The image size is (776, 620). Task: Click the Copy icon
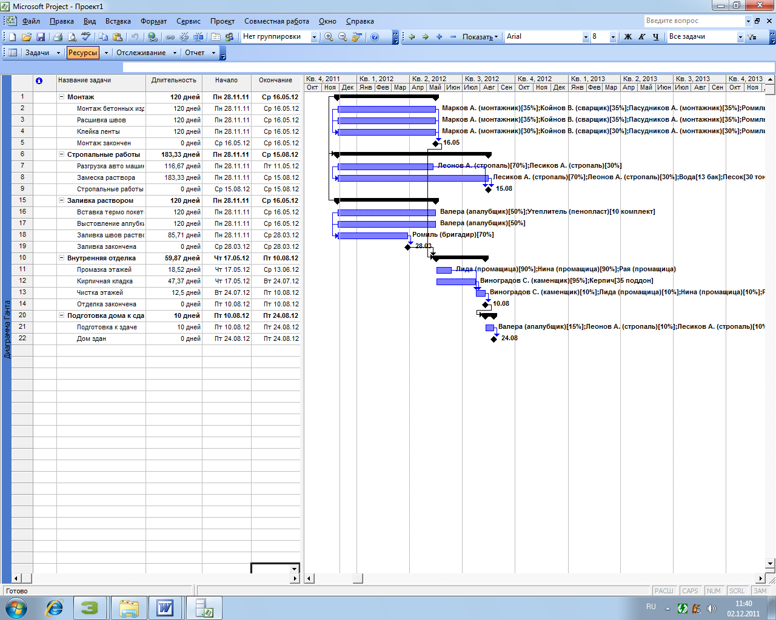pos(104,37)
